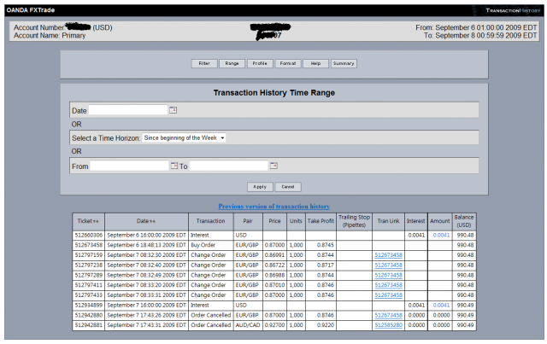Image resolution: width=547 pixels, height=344 pixels.
Task: Click OANDA FXTrade title text
Action: 31,10
